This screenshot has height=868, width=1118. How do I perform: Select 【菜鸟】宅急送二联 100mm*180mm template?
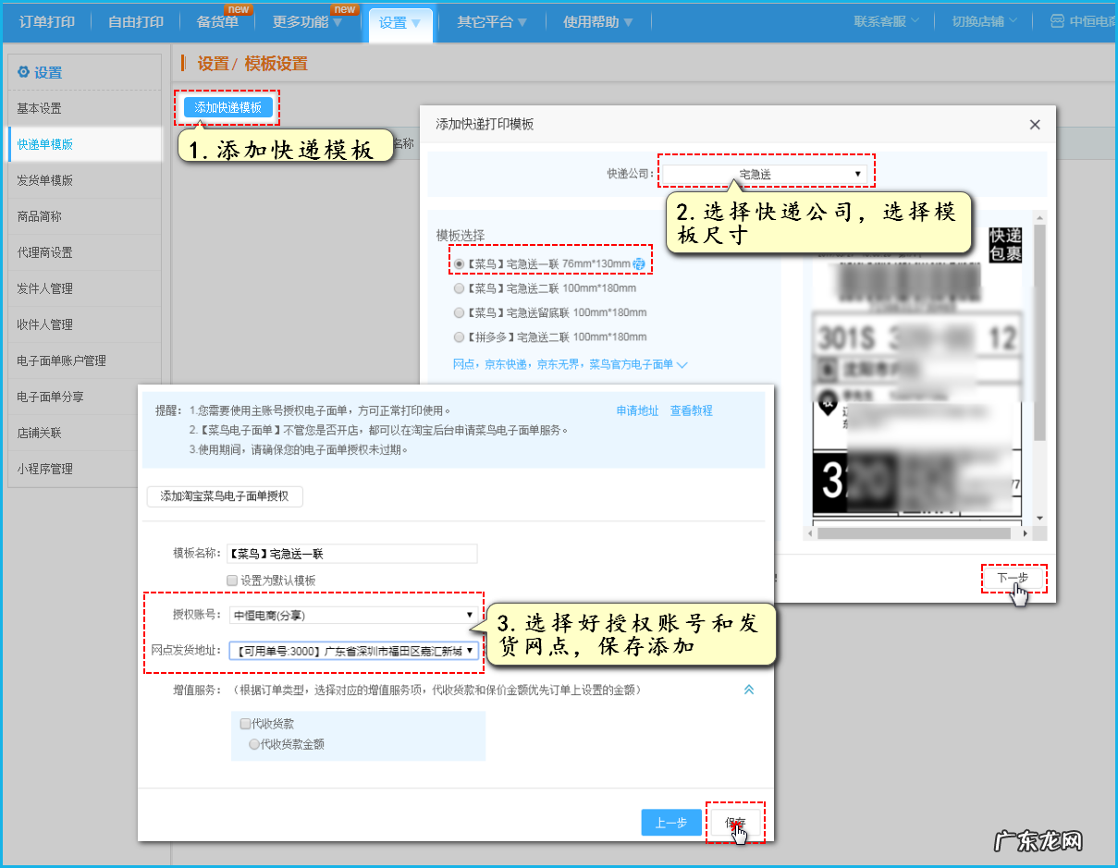[x=460, y=287]
